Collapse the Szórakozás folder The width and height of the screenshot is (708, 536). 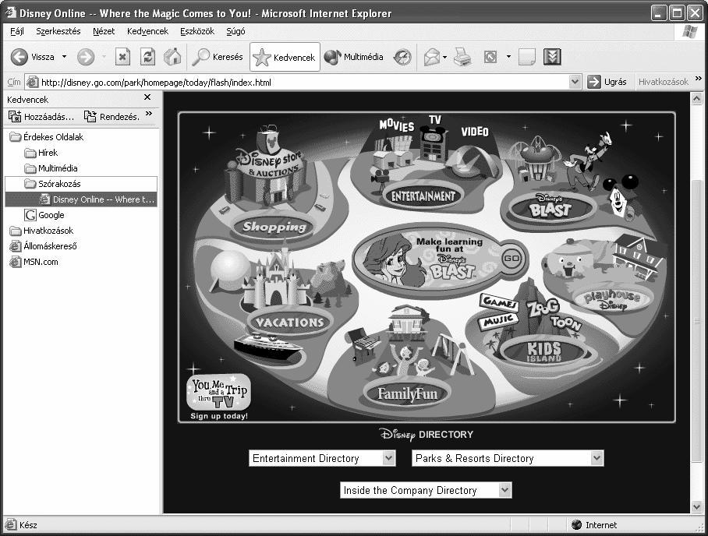pyautogui.click(x=52, y=184)
